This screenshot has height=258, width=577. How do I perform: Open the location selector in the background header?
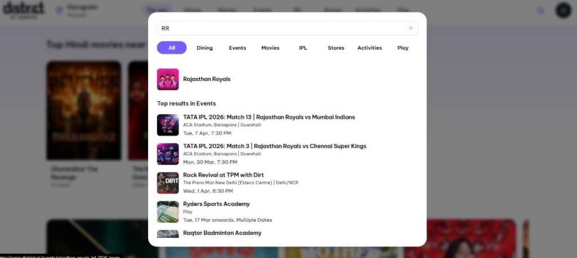tap(77, 10)
